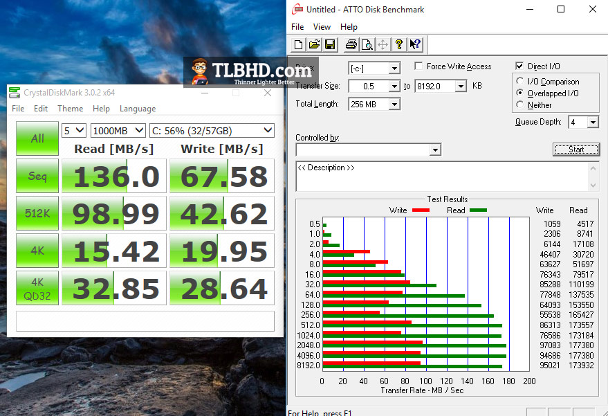Open CrystalDiskMark test runs count dropdown
Image resolution: width=608 pixels, height=416 pixels.
click(x=74, y=131)
